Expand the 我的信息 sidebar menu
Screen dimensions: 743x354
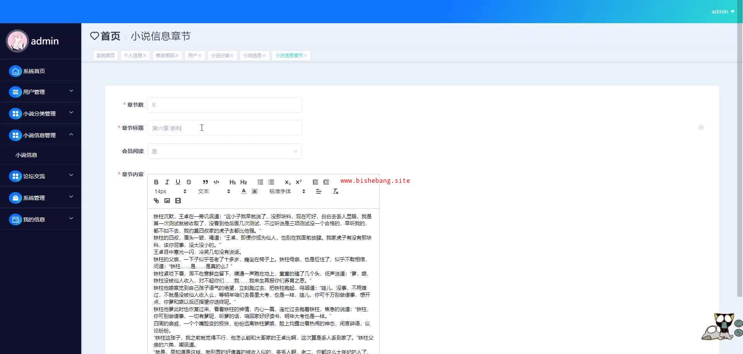click(x=41, y=219)
